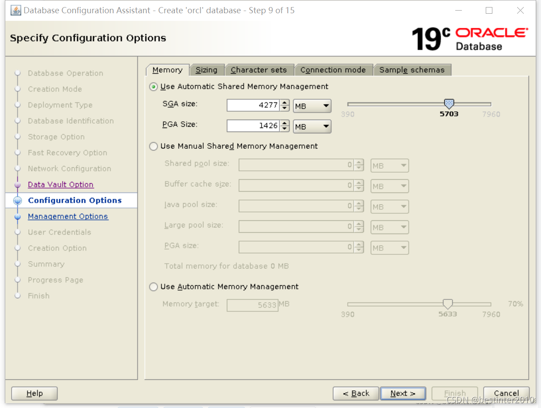Increase PGA Size with up spinner arrow
The width and height of the screenshot is (541, 408).
285,123
